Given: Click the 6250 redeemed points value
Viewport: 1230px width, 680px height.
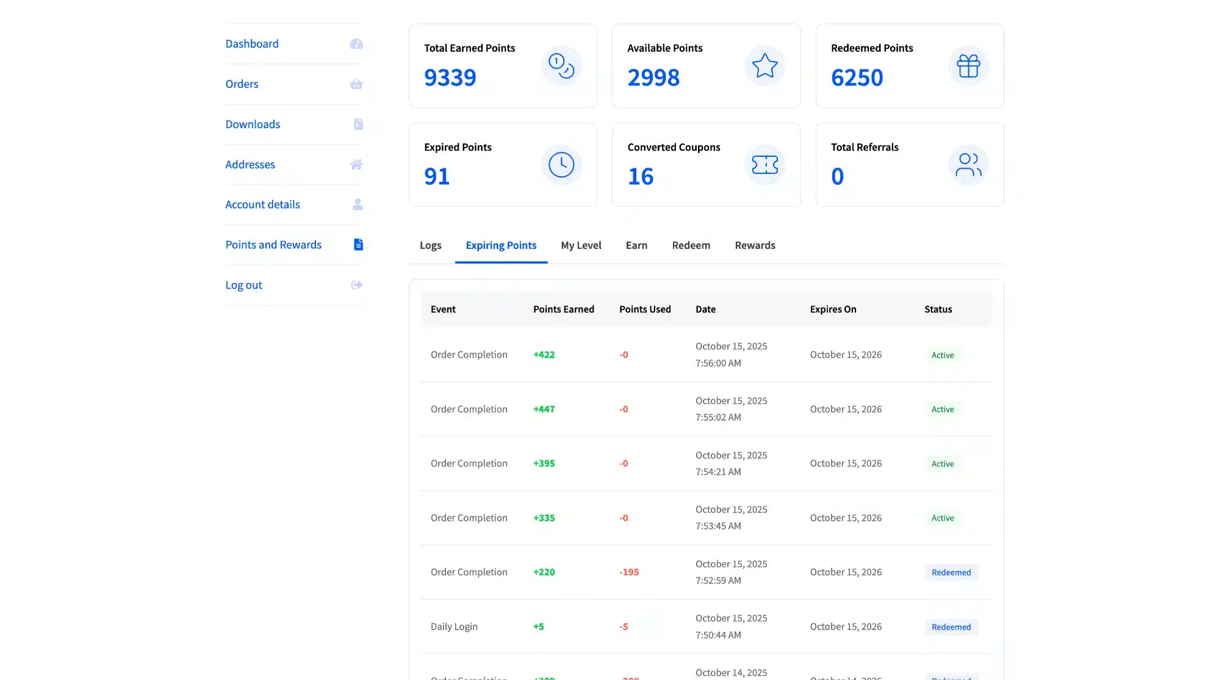Looking at the screenshot, I should (x=857, y=77).
